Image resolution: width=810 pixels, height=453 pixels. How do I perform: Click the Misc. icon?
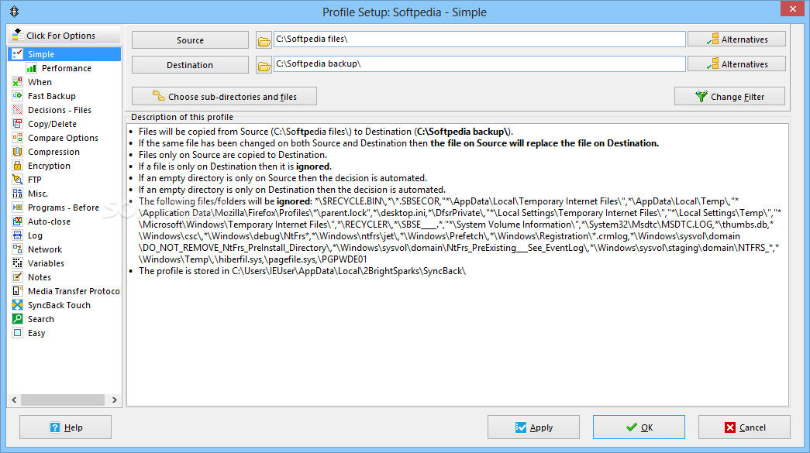[18, 193]
